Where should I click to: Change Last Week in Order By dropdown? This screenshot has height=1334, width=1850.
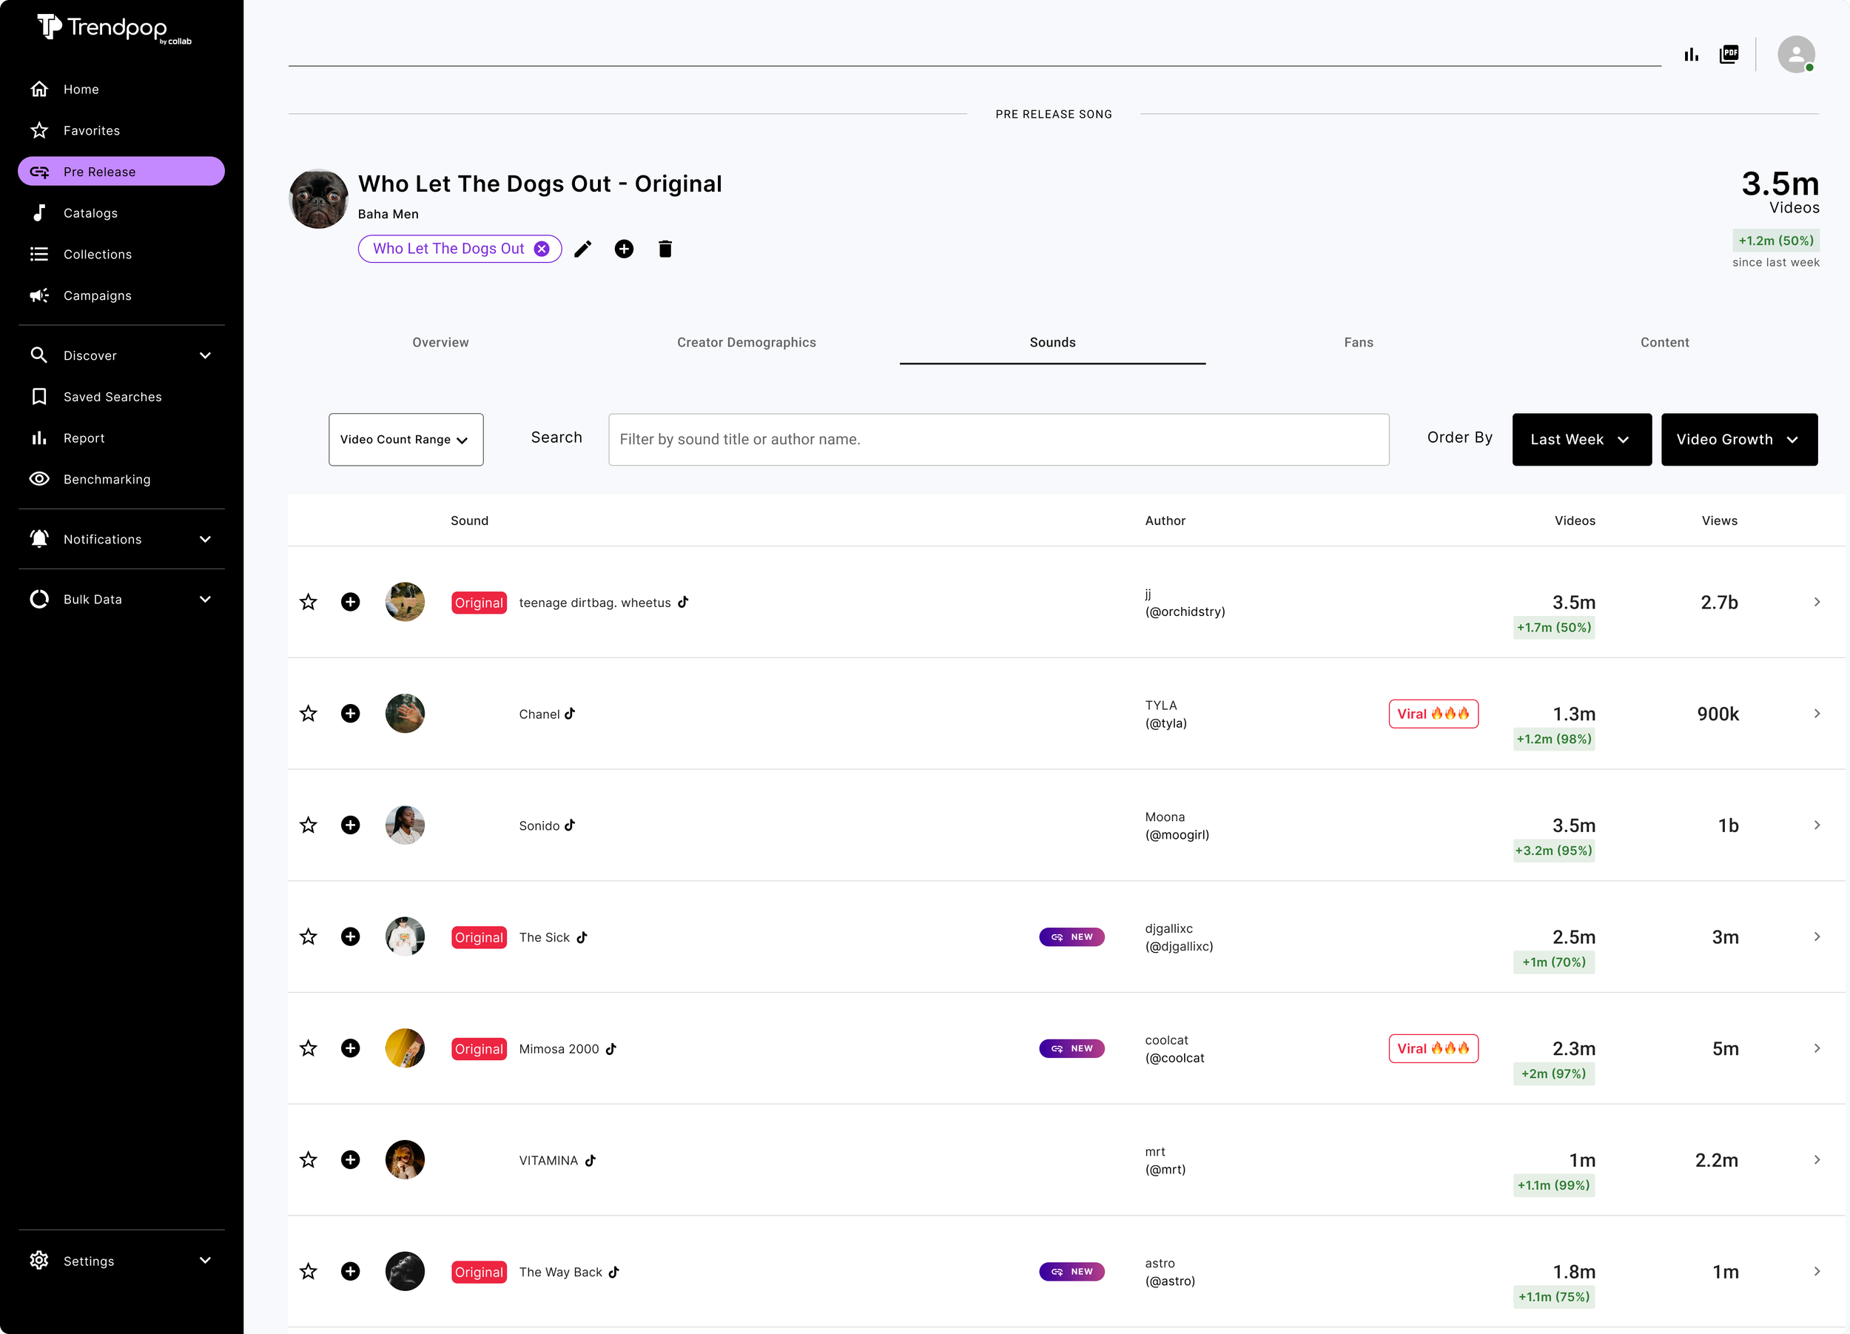coord(1581,439)
